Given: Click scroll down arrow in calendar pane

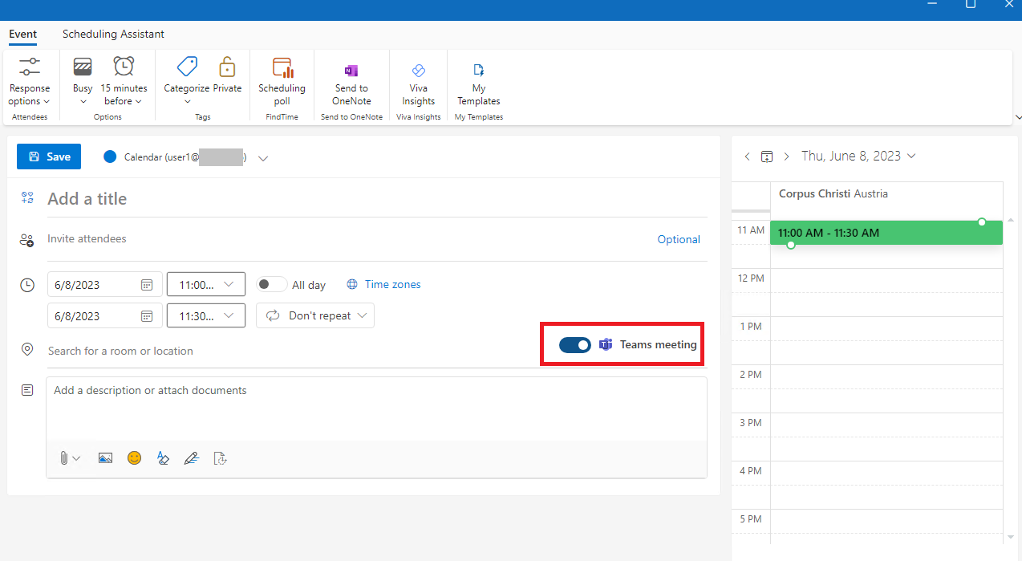Looking at the screenshot, I should tap(1010, 536).
